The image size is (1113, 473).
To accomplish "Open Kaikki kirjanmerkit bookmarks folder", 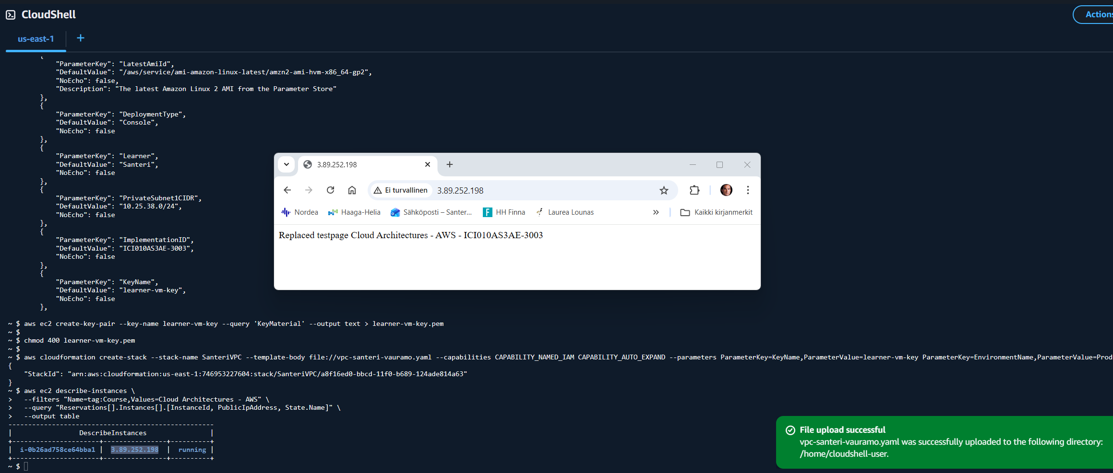I will [x=717, y=212].
